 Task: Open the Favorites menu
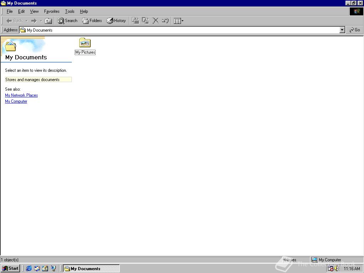coord(52,11)
